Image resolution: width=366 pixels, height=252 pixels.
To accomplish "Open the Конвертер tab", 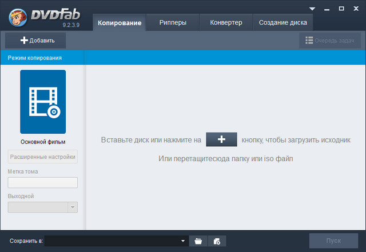I will [225, 23].
